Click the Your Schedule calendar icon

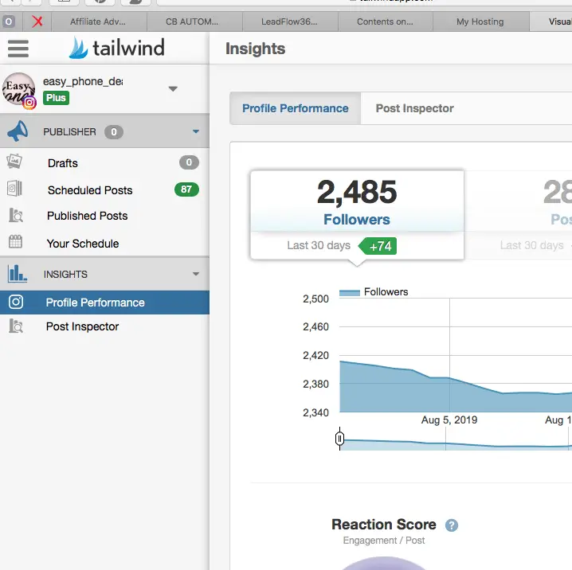(x=15, y=242)
